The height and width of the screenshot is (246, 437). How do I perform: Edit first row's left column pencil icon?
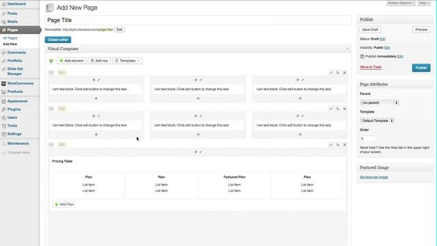coord(99,80)
